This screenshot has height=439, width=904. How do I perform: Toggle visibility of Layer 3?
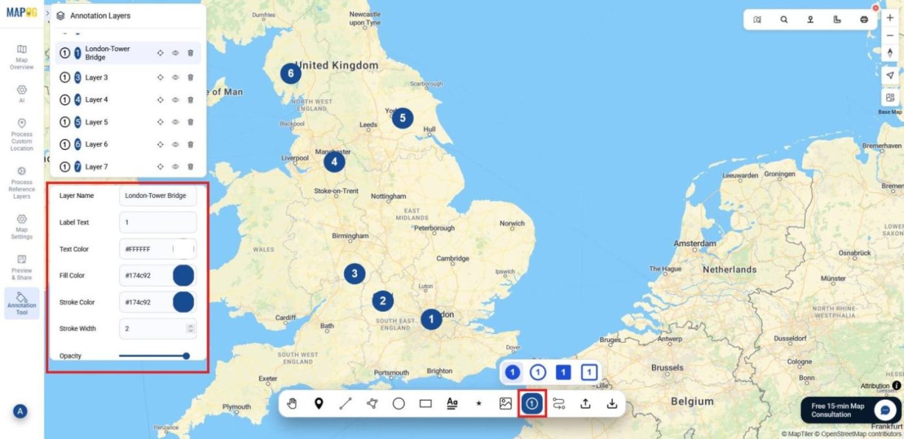(x=175, y=77)
